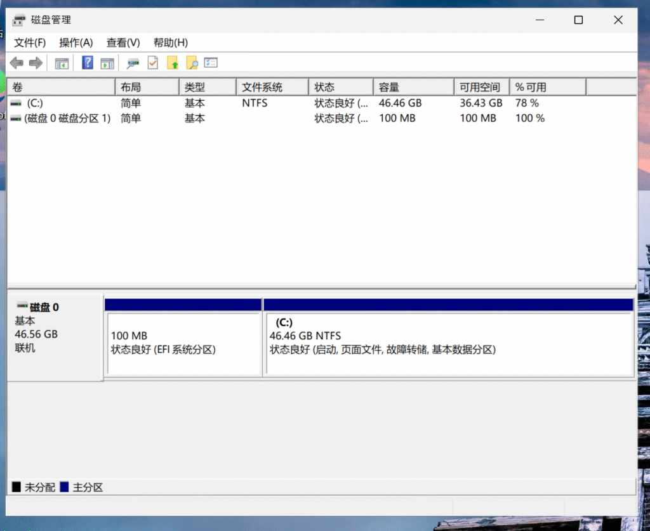
Task: Click the Forward arrow toolbar icon
Action: click(36, 63)
